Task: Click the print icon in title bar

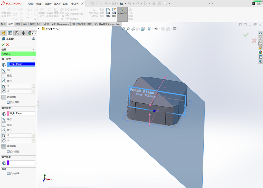Action: [x=122, y=3]
